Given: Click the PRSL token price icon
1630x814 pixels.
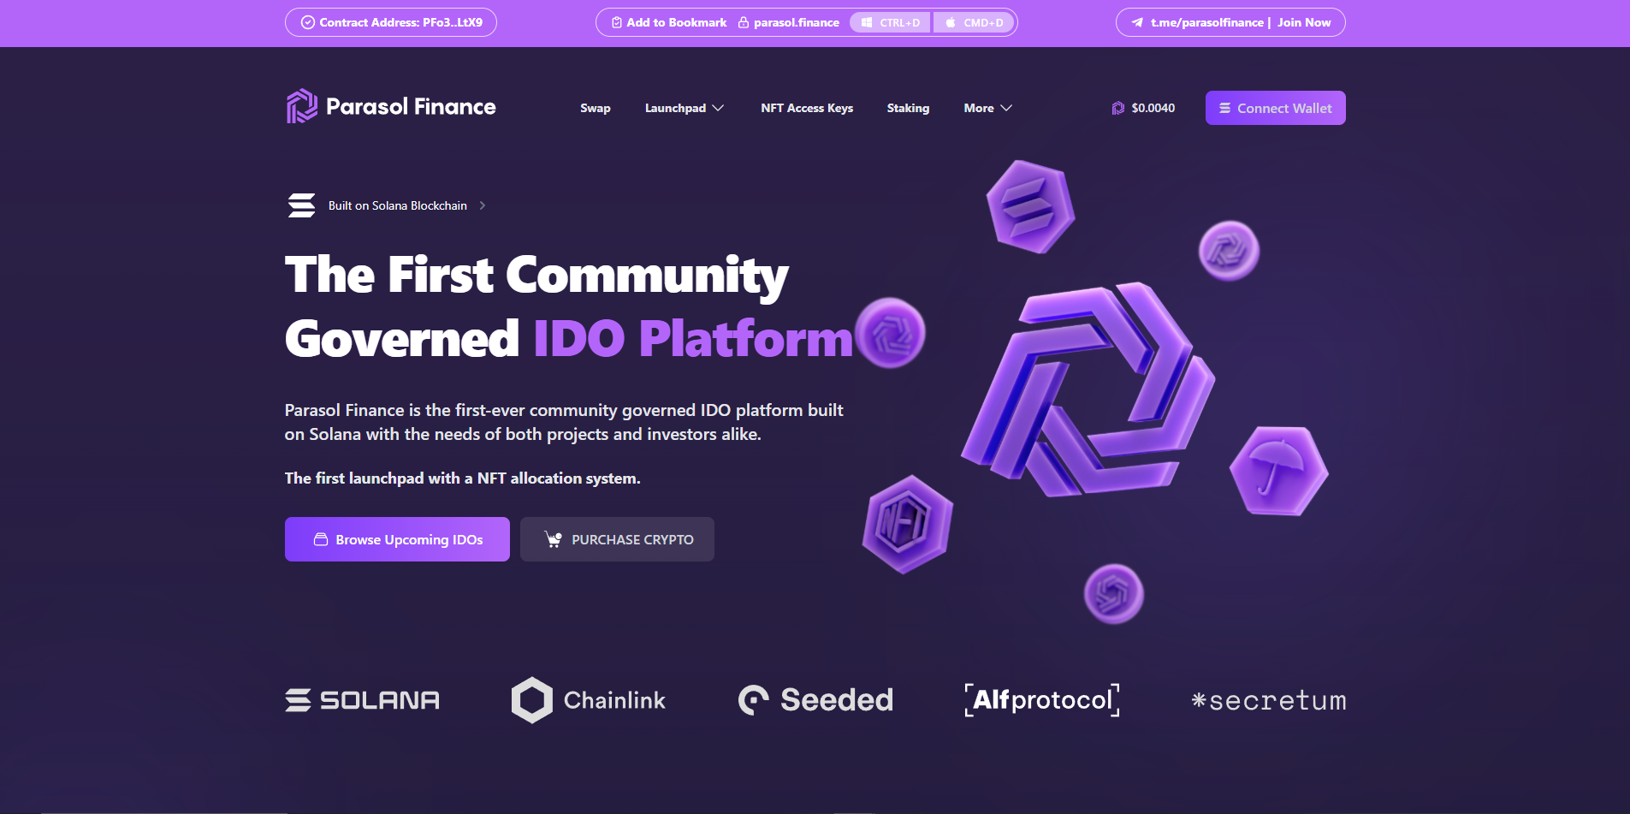Looking at the screenshot, I should 1117,108.
